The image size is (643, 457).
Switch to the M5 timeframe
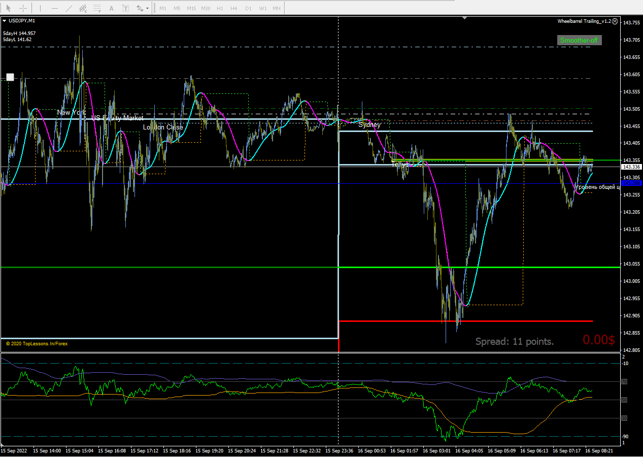177,8
